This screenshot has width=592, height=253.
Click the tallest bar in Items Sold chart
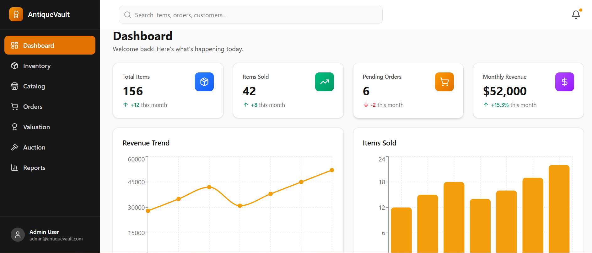click(x=559, y=208)
